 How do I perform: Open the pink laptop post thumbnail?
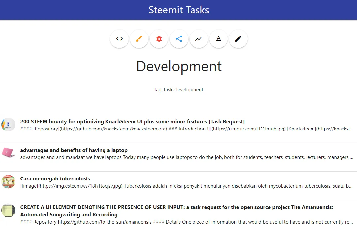(8, 153)
